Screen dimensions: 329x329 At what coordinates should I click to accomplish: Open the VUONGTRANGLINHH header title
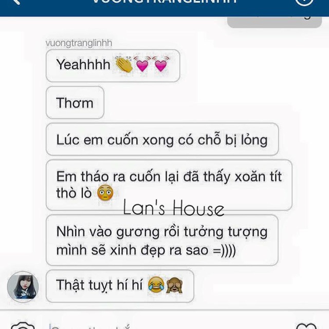pyautogui.click(x=164, y=1)
